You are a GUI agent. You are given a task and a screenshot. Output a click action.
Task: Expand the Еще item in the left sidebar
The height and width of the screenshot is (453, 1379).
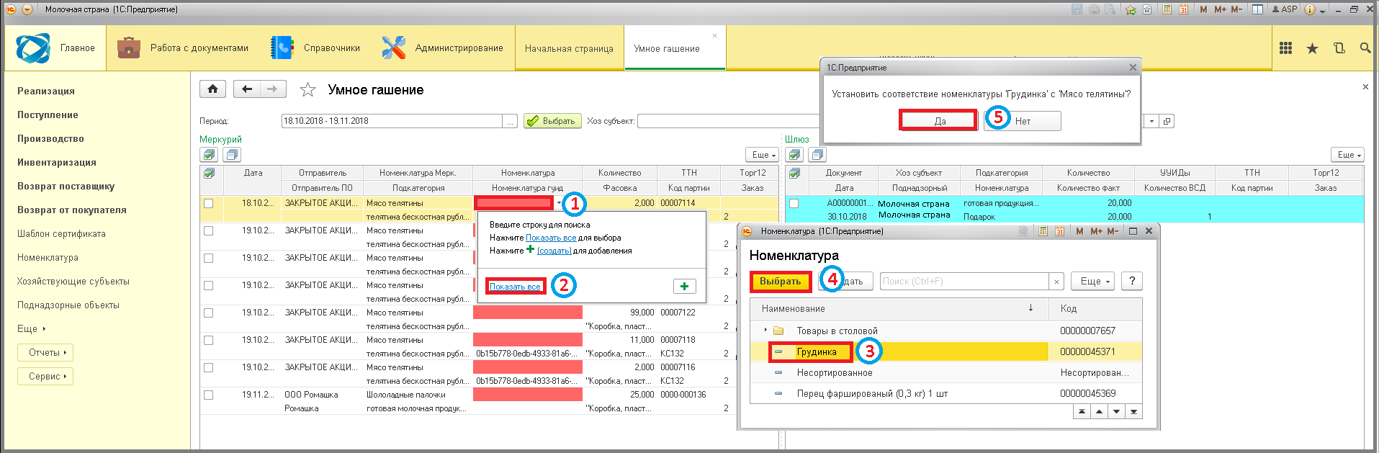coord(31,328)
